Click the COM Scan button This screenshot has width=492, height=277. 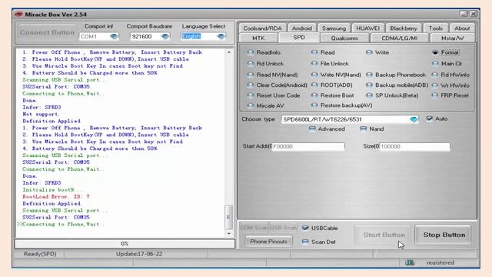click(254, 228)
